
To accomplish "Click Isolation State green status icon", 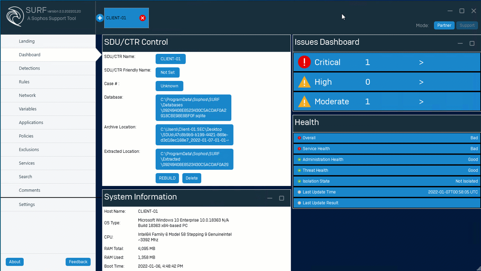I will [299, 181].
